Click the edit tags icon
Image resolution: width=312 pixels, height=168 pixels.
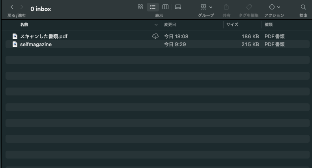click(248, 7)
